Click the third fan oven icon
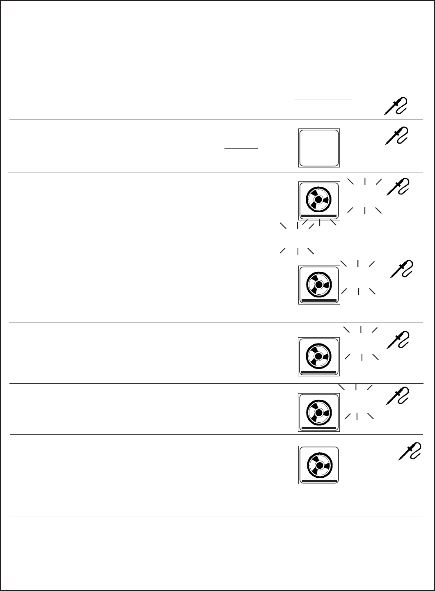This screenshot has width=435, height=591. pos(319,357)
